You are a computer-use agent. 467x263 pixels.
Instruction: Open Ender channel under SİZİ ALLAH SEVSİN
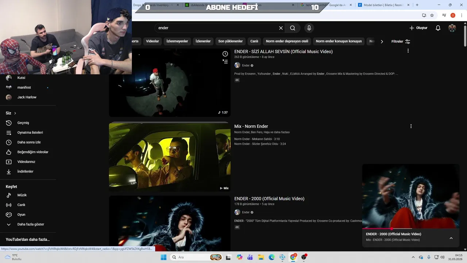tap(246, 65)
